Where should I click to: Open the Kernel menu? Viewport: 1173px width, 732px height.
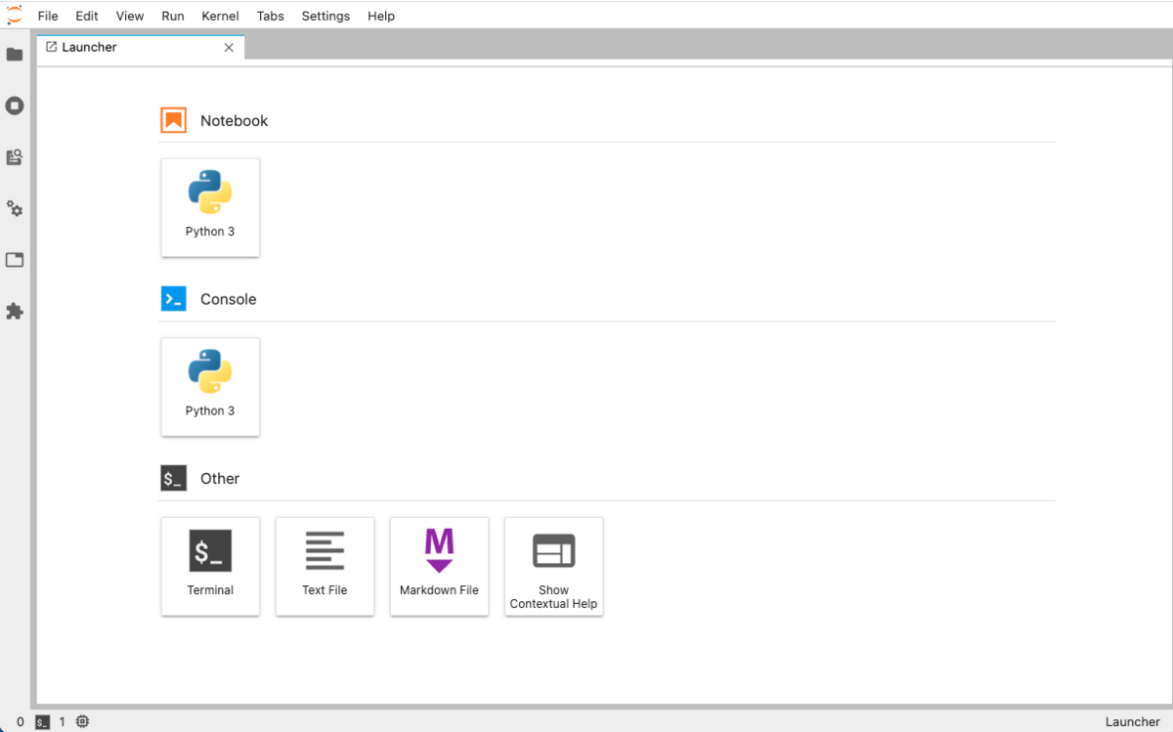[x=220, y=16]
